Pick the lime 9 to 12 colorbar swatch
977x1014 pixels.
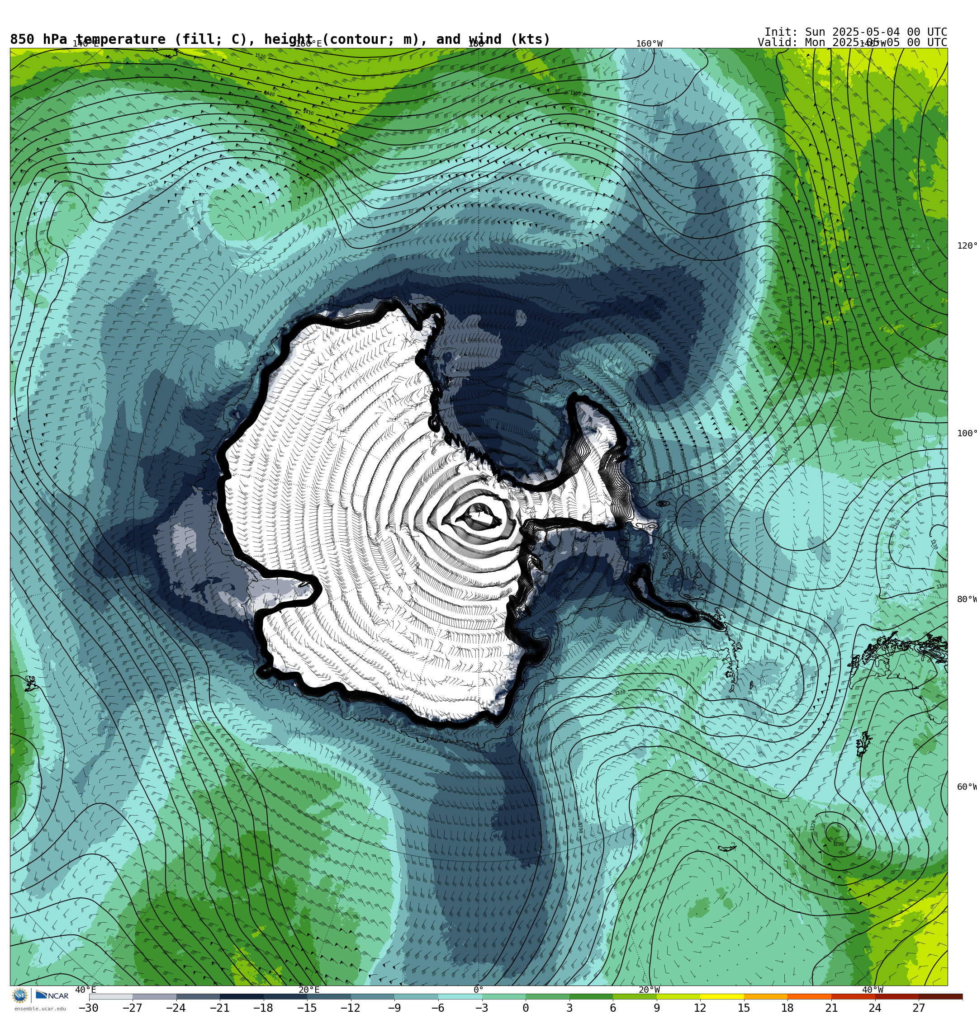click(678, 996)
